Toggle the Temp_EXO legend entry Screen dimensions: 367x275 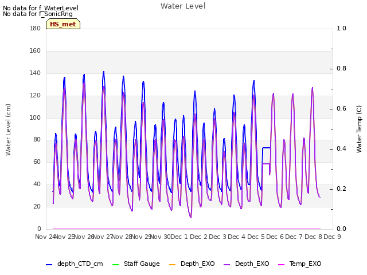tap(299, 264)
